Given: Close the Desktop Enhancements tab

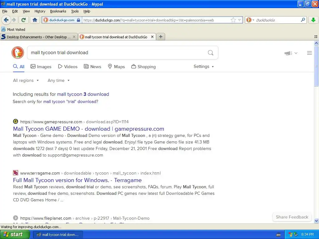Looking at the screenshot, I should (74, 37).
